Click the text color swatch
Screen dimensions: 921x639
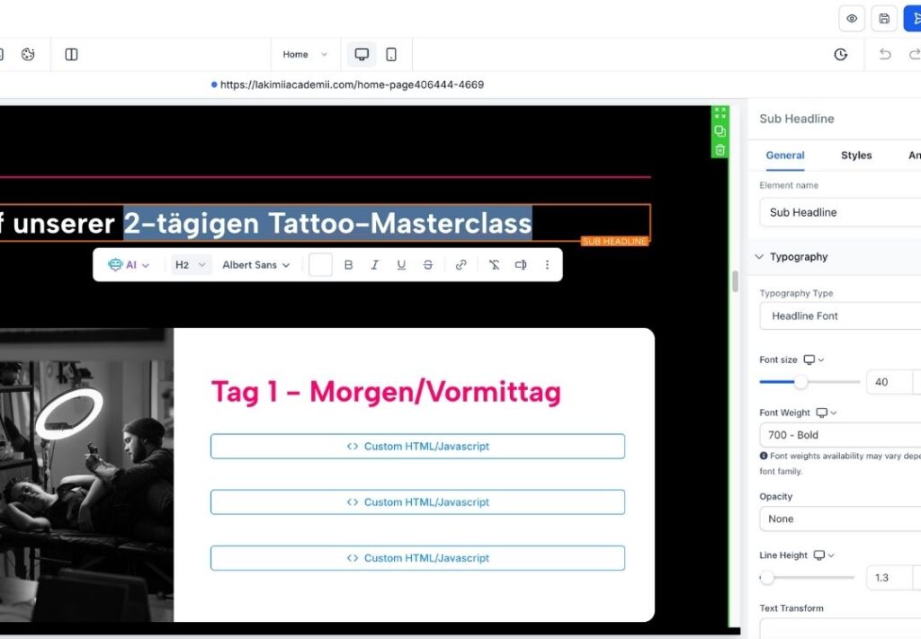tap(320, 265)
